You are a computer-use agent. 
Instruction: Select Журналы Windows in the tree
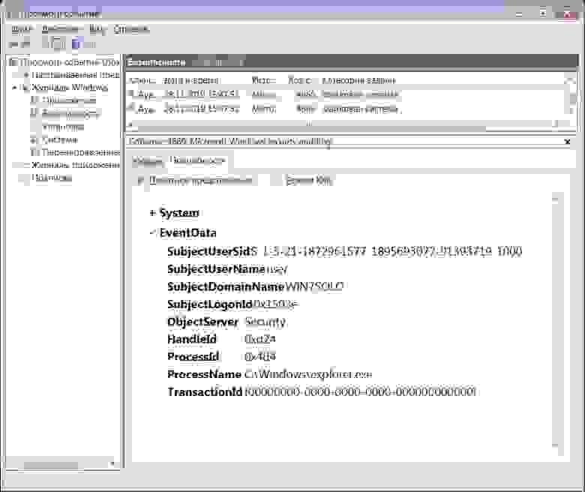pos(70,88)
